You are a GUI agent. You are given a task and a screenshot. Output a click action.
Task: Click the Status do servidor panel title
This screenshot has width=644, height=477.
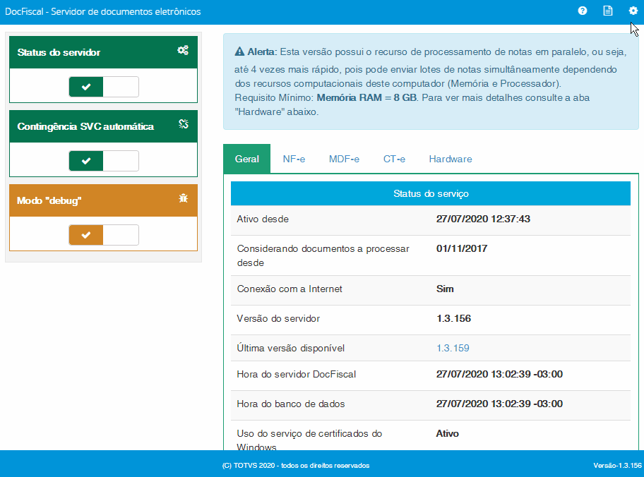click(x=59, y=52)
